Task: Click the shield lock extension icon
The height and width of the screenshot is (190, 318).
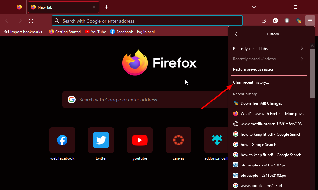Action: [x=287, y=21]
